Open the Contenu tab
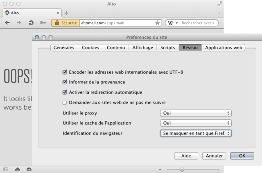 tap(116, 47)
